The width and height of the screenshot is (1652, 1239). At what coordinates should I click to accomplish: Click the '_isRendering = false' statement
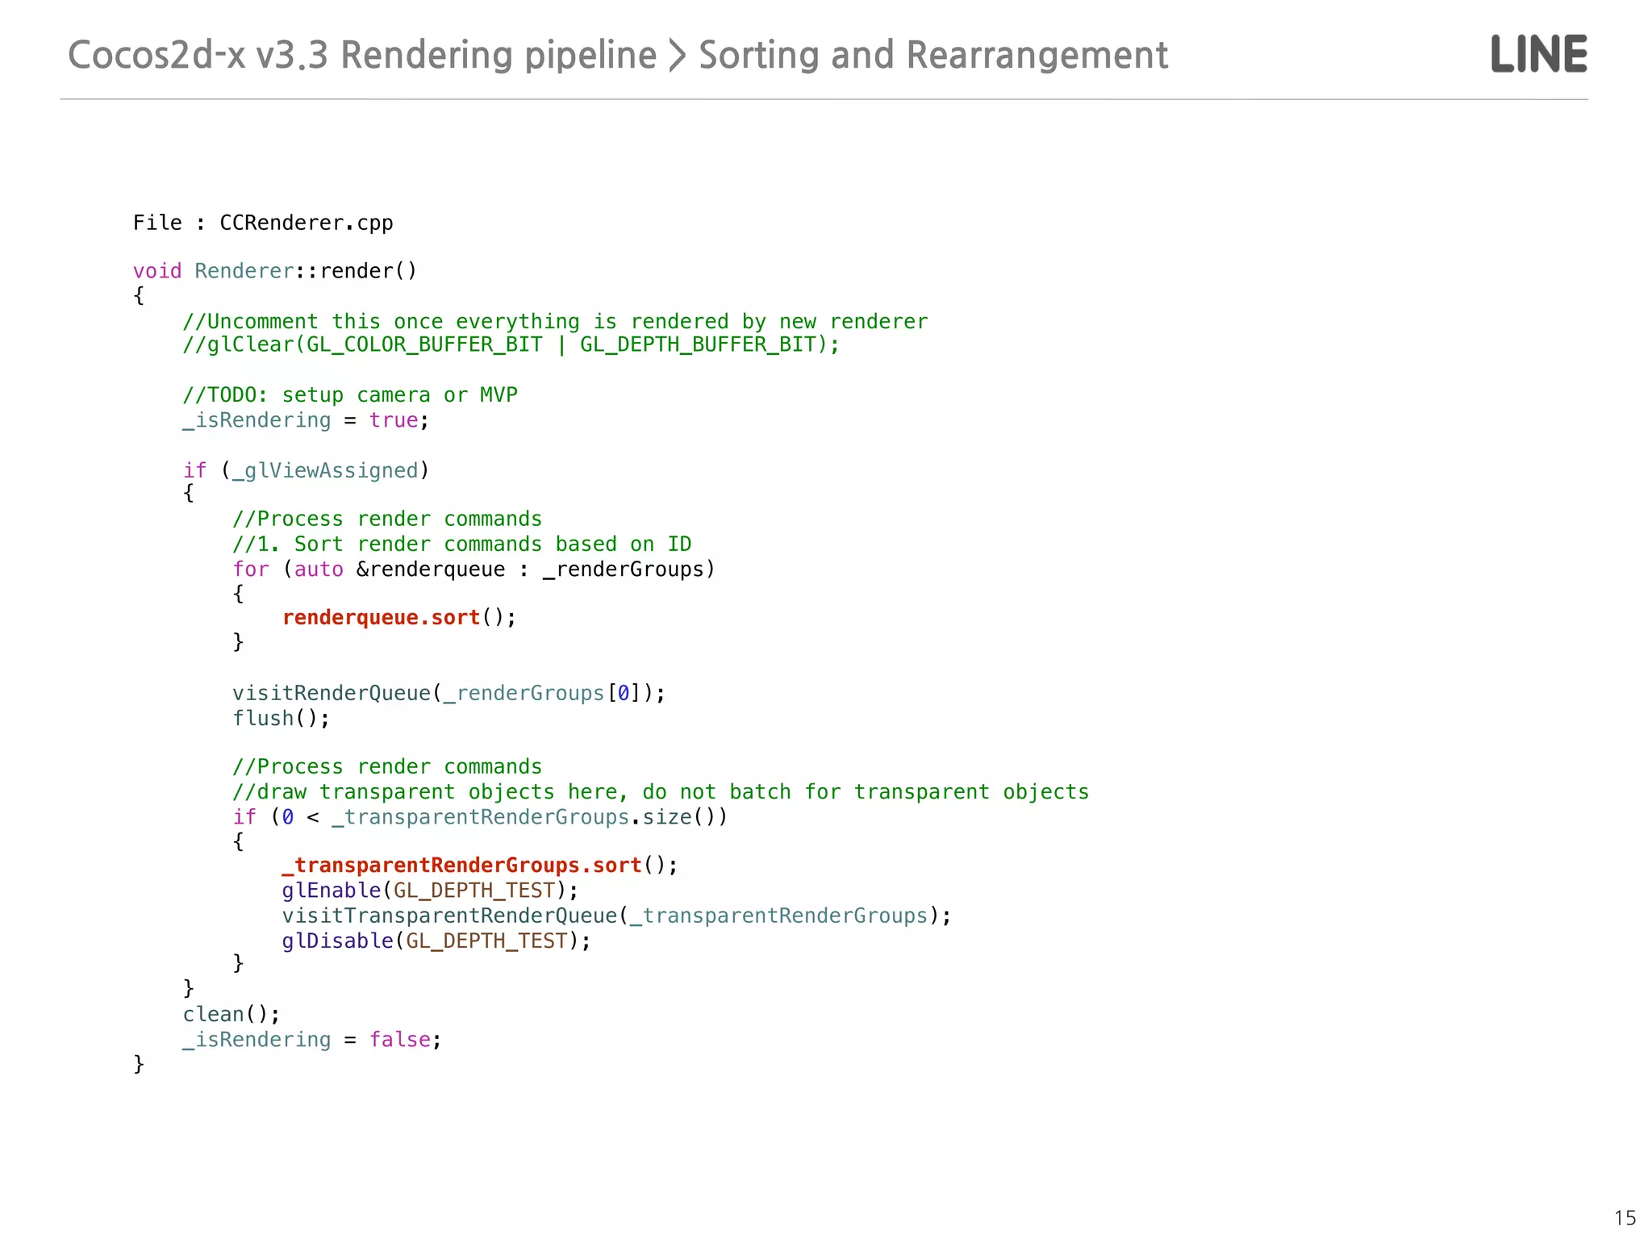point(311,1040)
